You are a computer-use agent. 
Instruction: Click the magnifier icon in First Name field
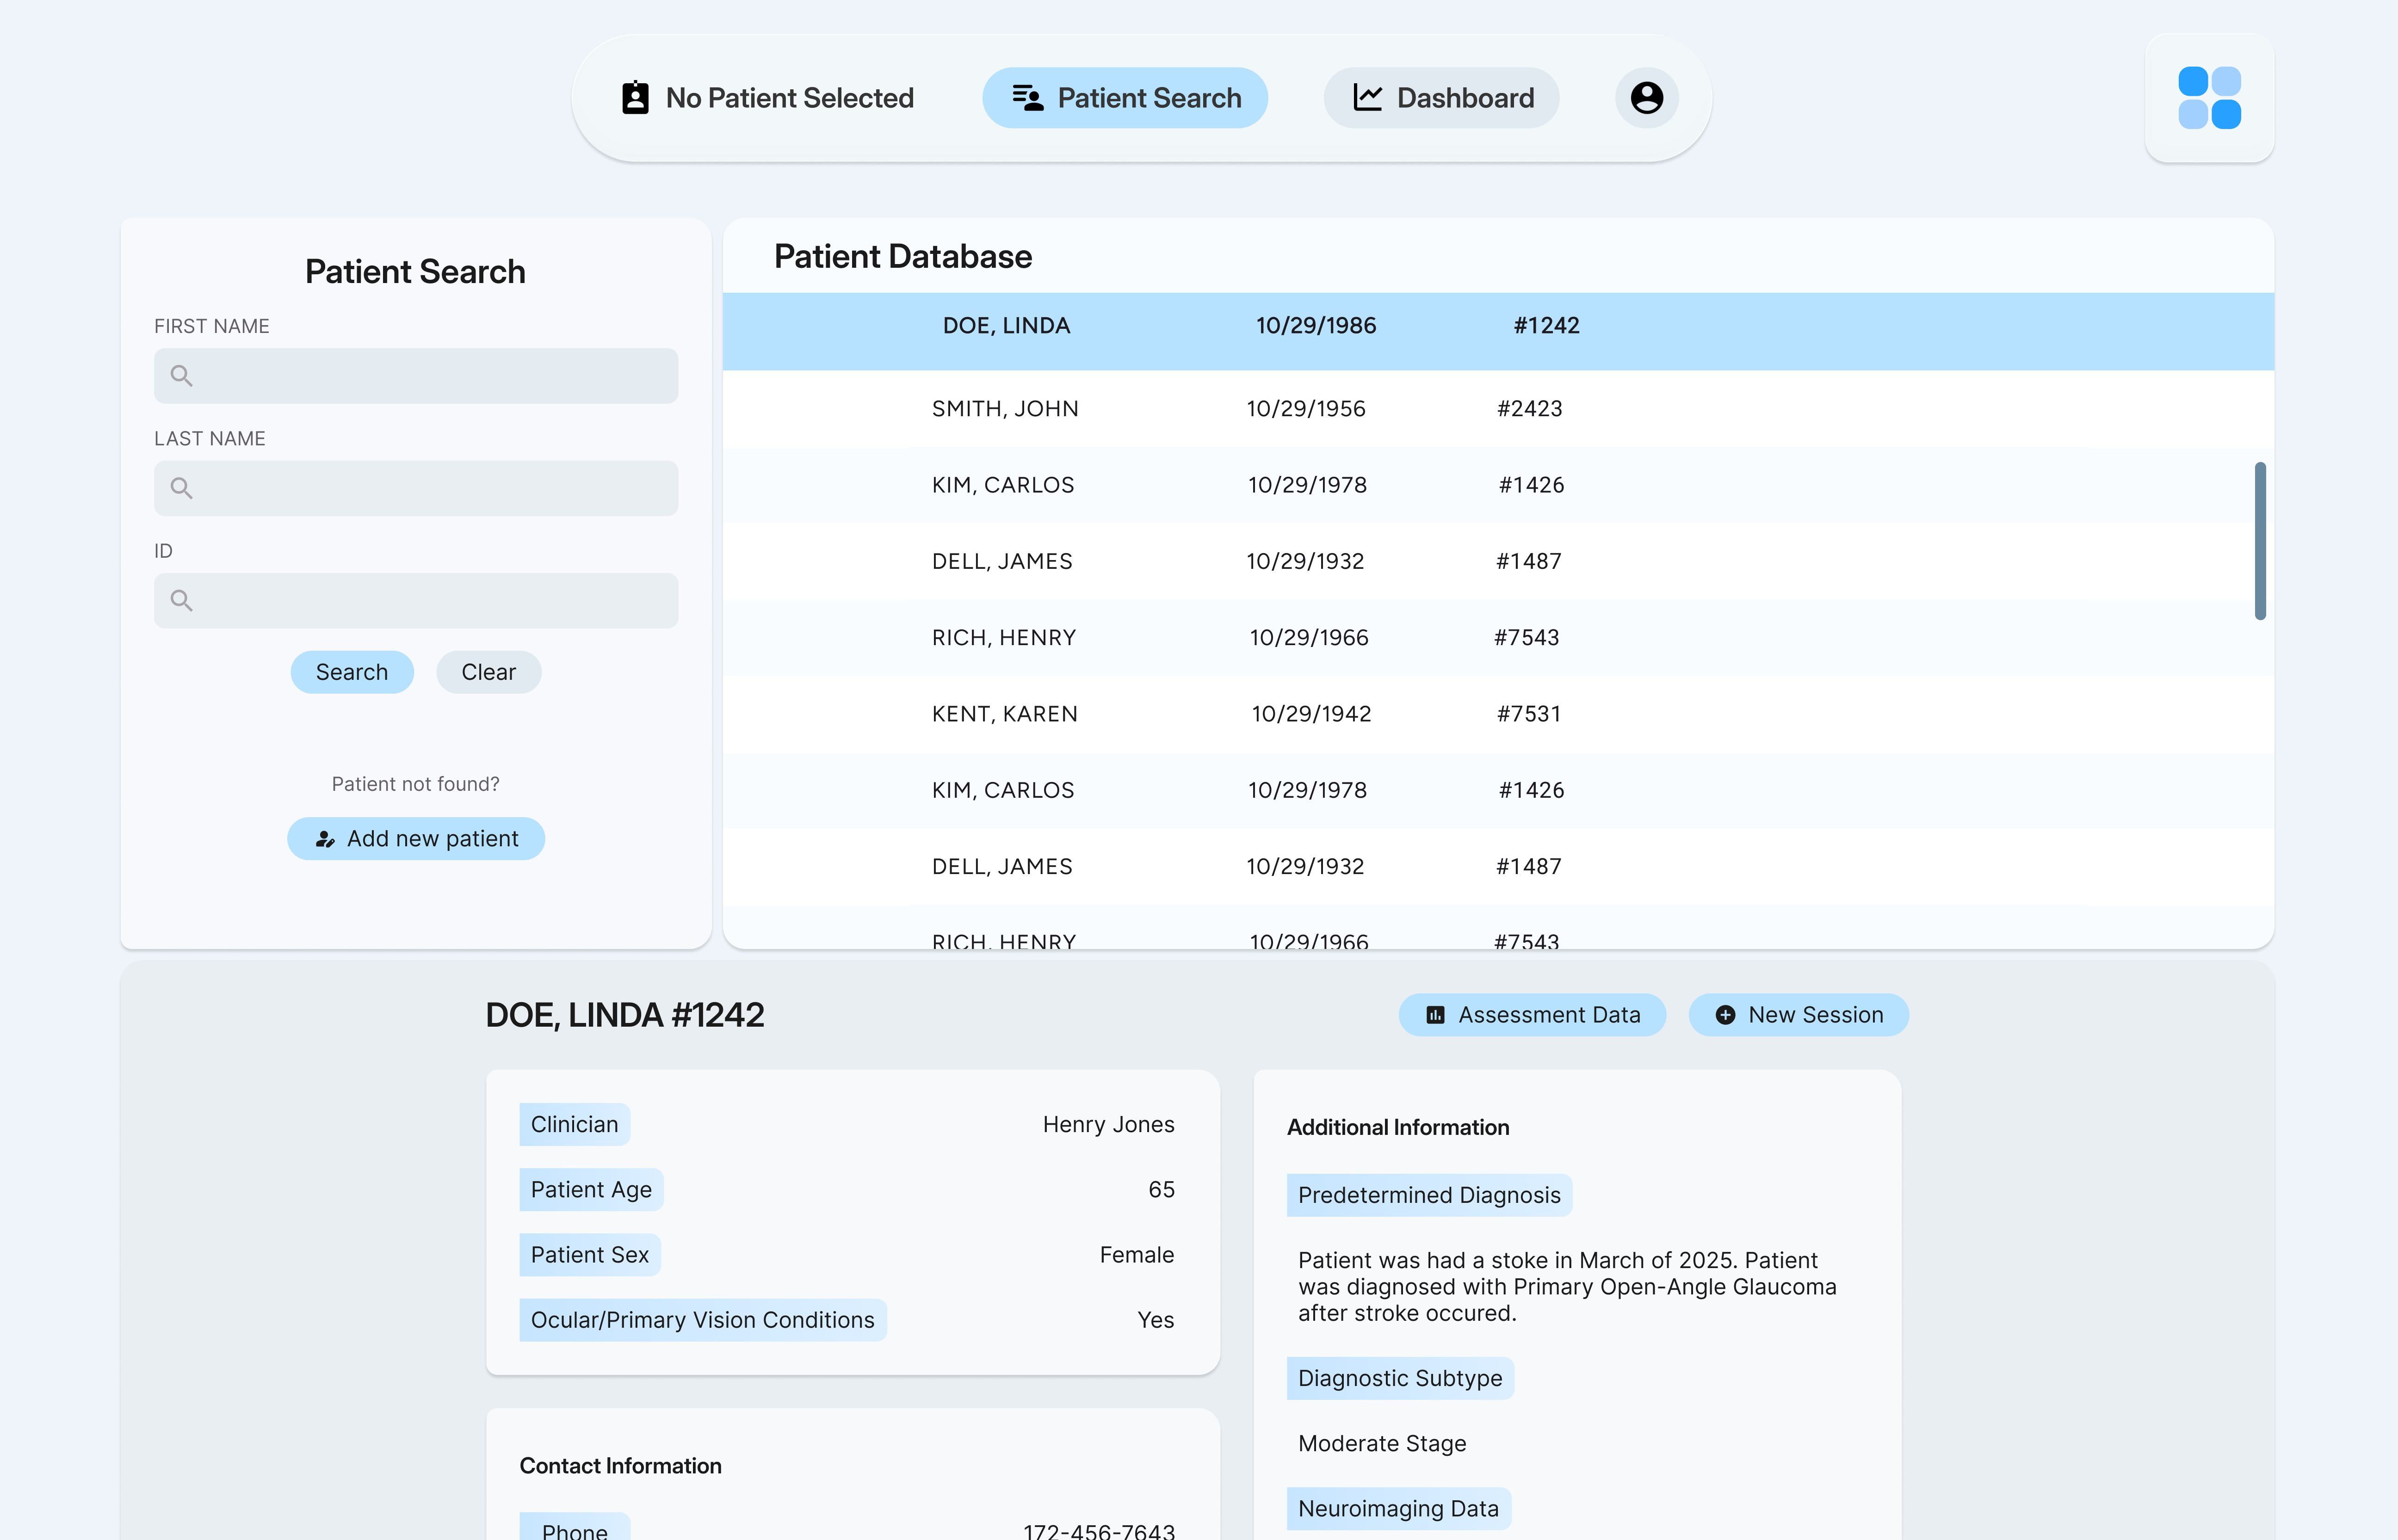[x=181, y=376]
